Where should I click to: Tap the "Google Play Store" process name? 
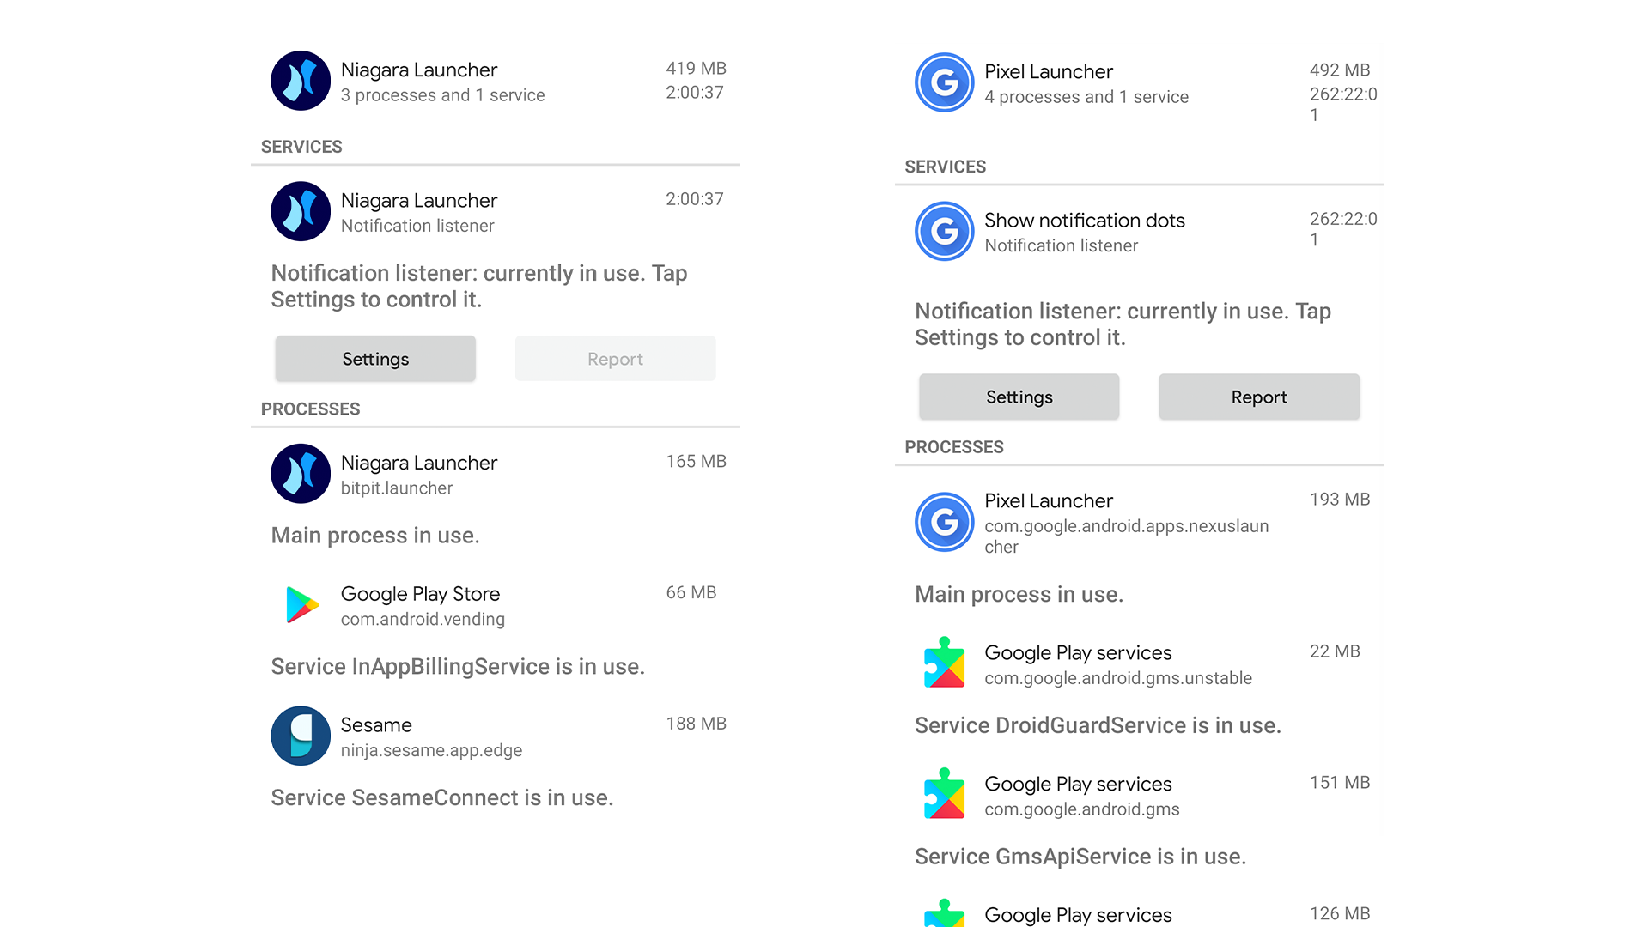pyautogui.click(x=420, y=594)
